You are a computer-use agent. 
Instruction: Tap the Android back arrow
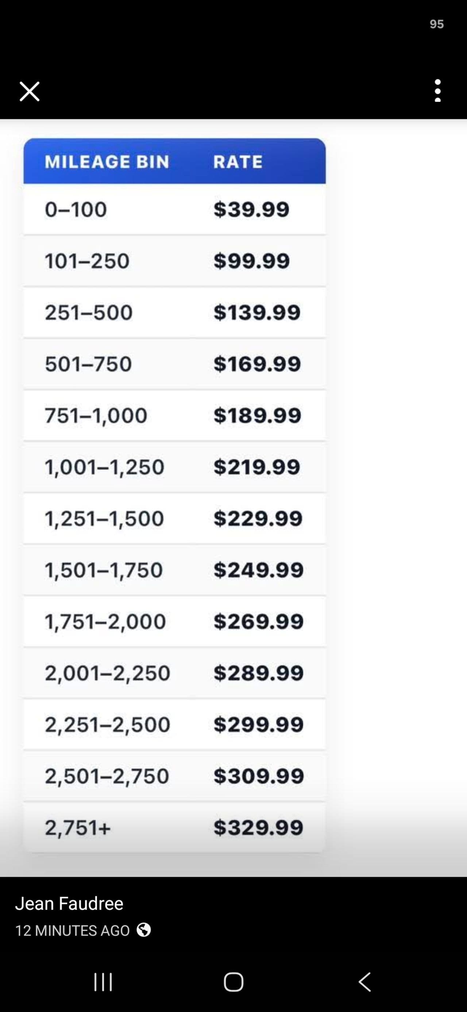click(x=364, y=982)
